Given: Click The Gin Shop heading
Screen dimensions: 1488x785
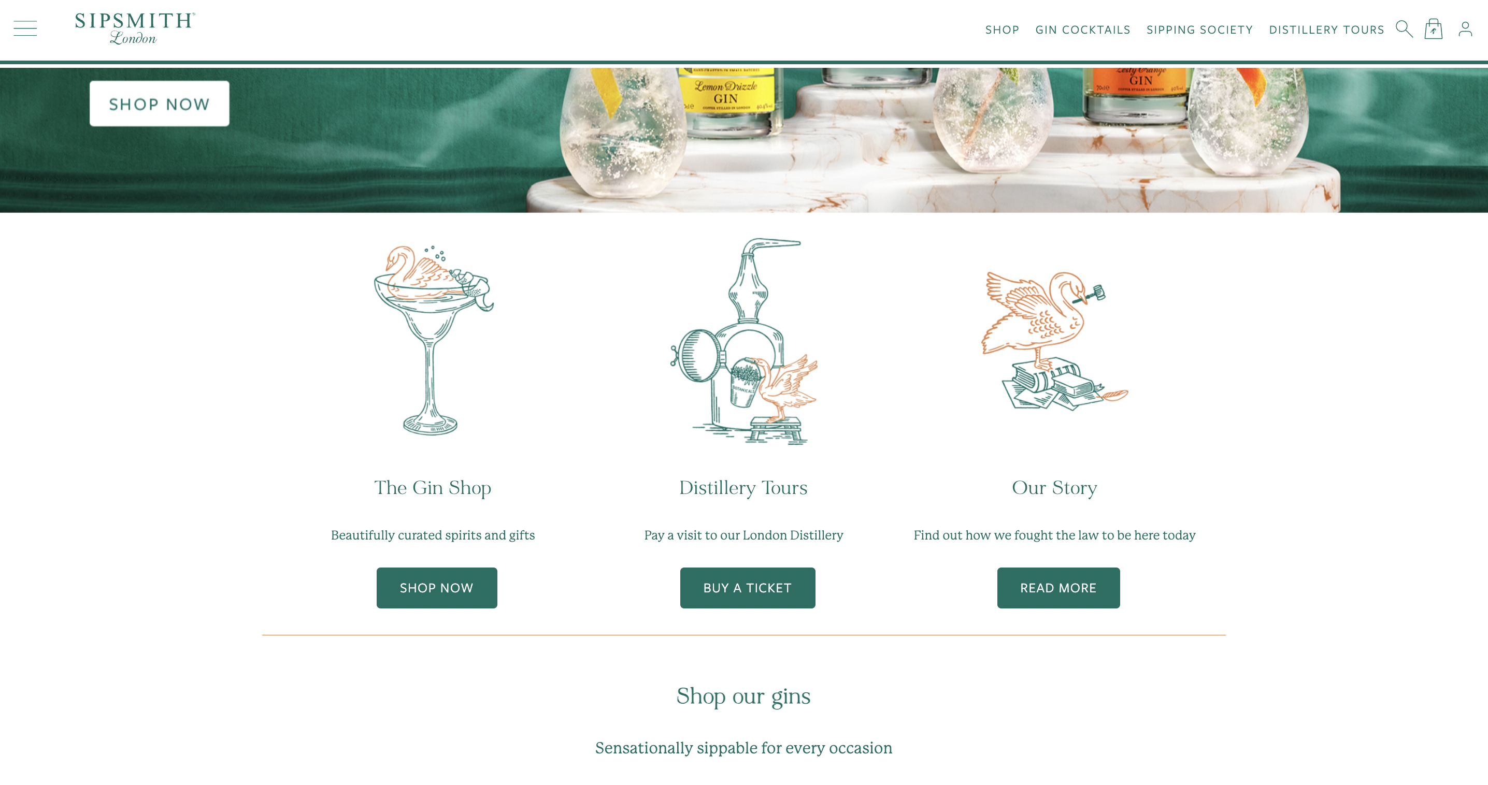Looking at the screenshot, I should coord(433,488).
